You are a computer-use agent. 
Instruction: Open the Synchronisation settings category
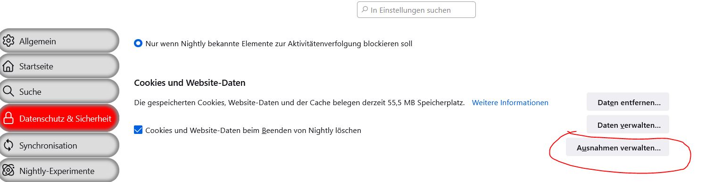pos(59,146)
